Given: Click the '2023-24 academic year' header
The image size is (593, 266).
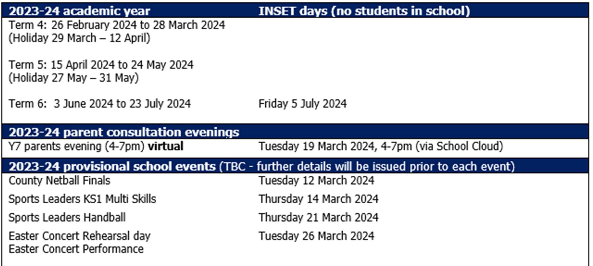Looking at the screenshot, I should (79, 11).
